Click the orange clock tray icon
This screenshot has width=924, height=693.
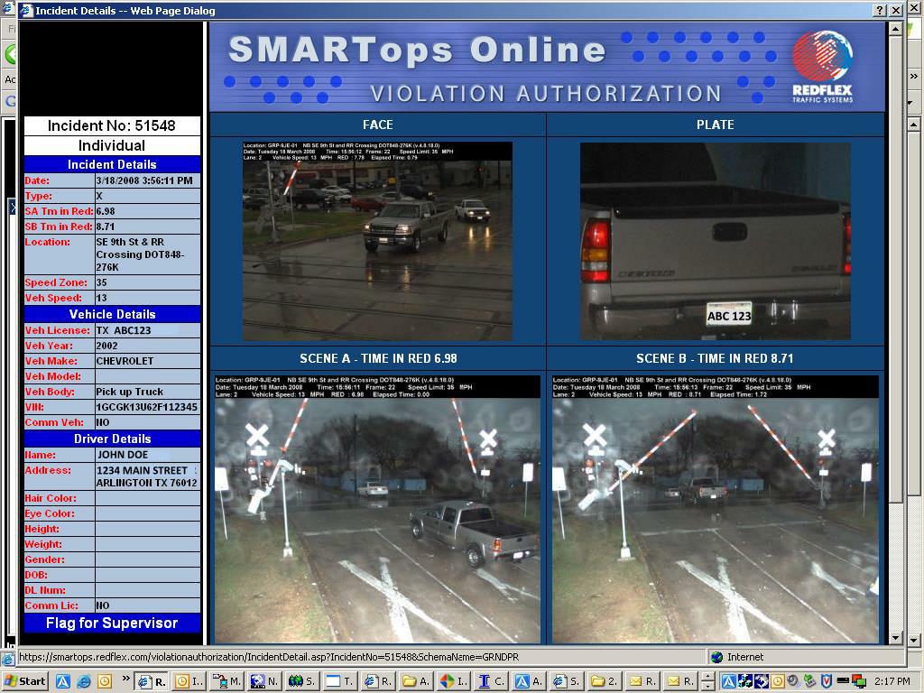[777, 681]
